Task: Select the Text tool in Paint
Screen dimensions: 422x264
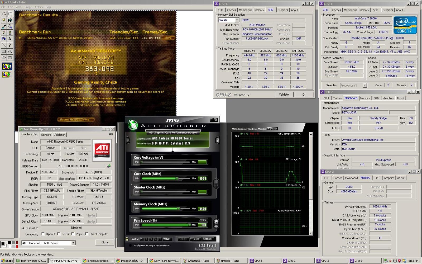Action: (x=10, y=39)
